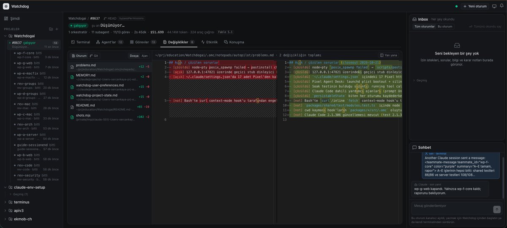
Task: Click the Sohbet chat panel icon
Action: (x=414, y=147)
